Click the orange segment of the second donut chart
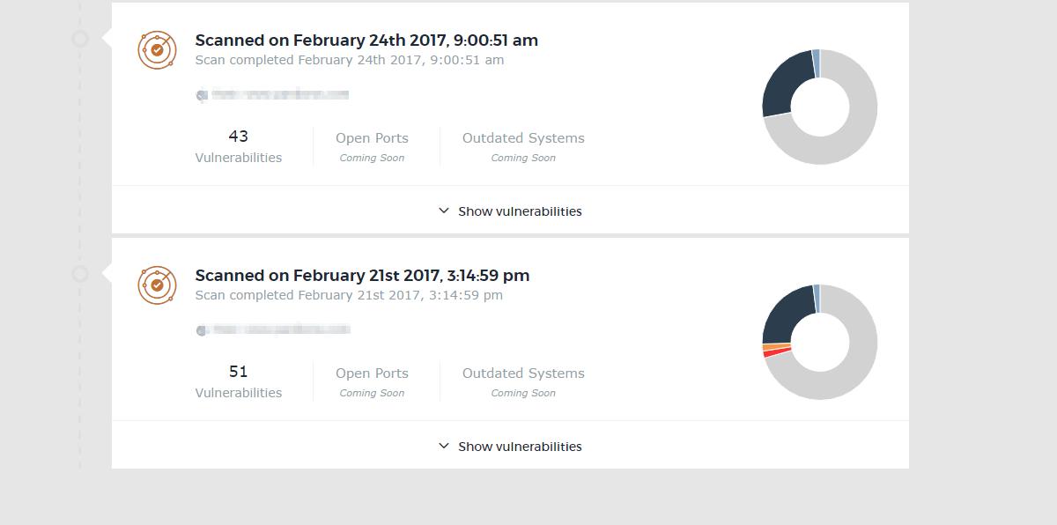Image resolution: width=1057 pixels, height=525 pixels. [x=776, y=347]
